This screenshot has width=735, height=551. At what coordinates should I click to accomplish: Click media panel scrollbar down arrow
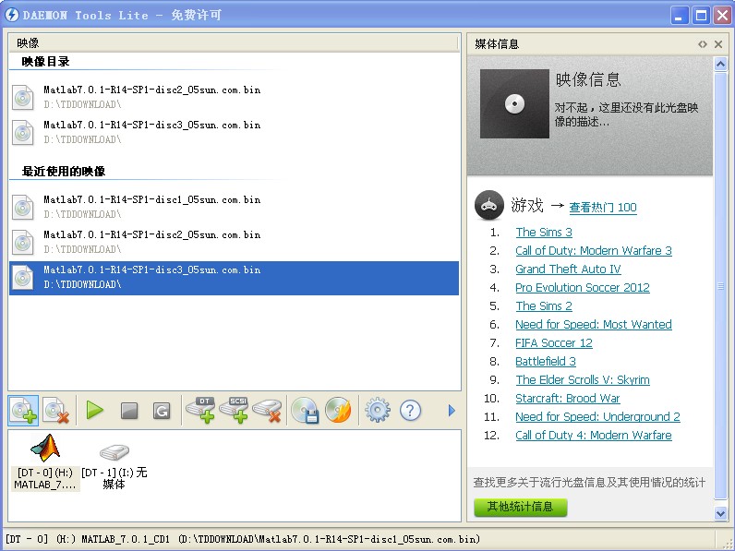(x=720, y=513)
